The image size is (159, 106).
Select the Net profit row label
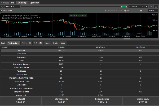click(x=21, y=50)
